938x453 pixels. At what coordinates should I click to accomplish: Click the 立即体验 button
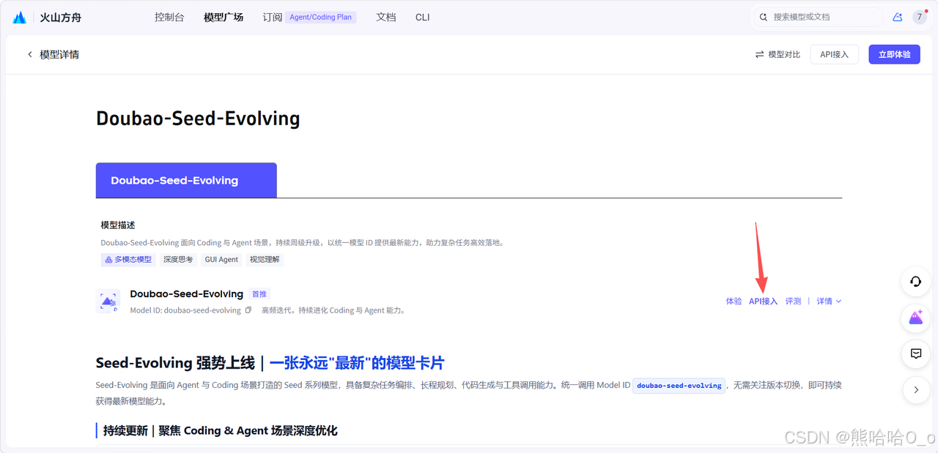(x=894, y=54)
